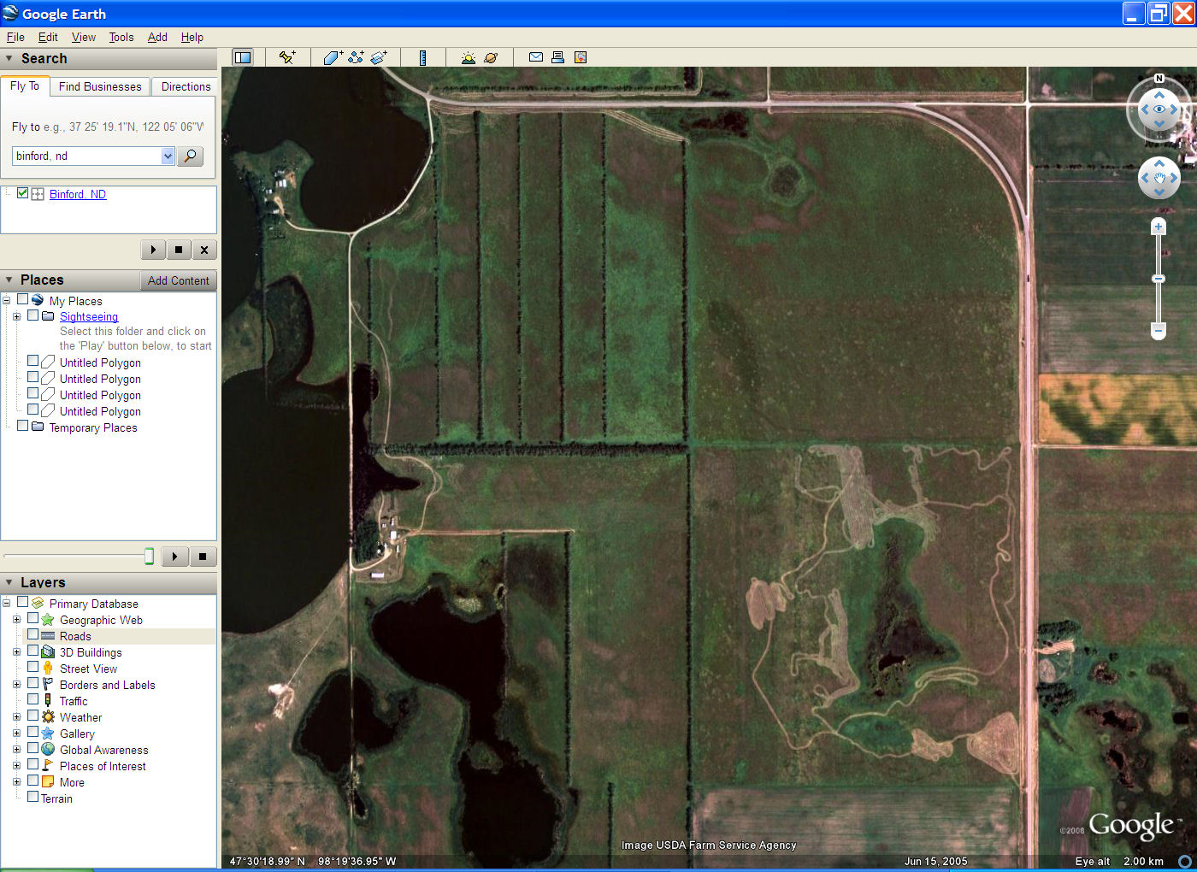Image resolution: width=1197 pixels, height=872 pixels.
Task: Show sunlight across the landscape
Action: click(468, 57)
